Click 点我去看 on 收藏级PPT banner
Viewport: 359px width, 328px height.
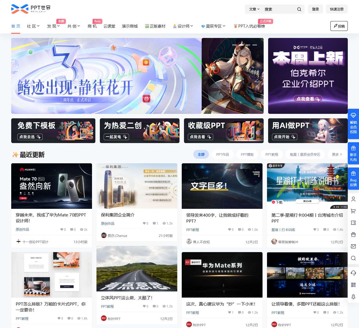(200, 137)
